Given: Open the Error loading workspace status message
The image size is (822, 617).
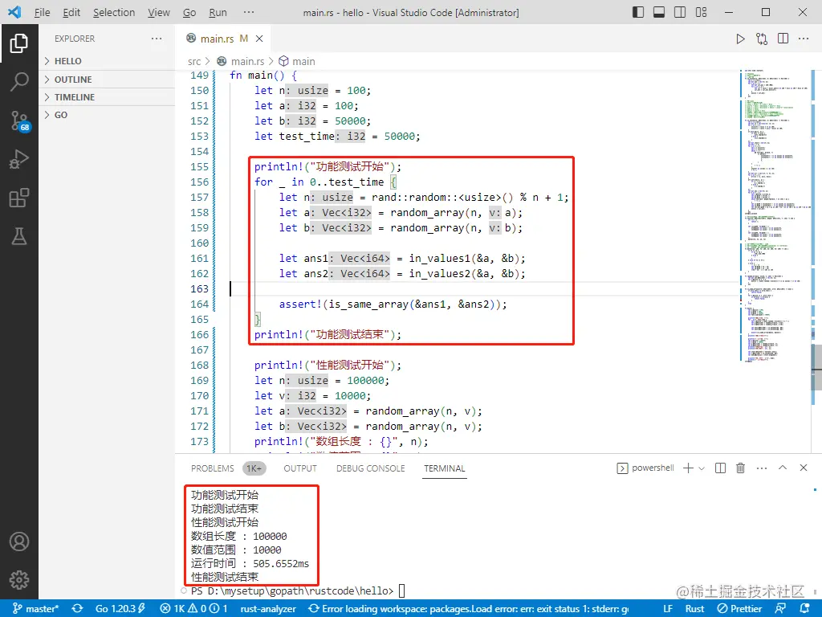Looking at the screenshot, I should point(468,609).
